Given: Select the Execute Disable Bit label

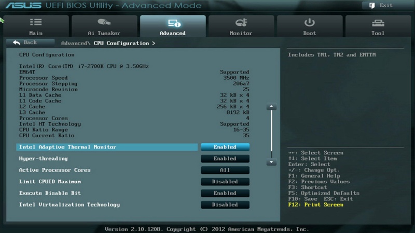Looking at the screenshot, I should [x=50, y=193].
